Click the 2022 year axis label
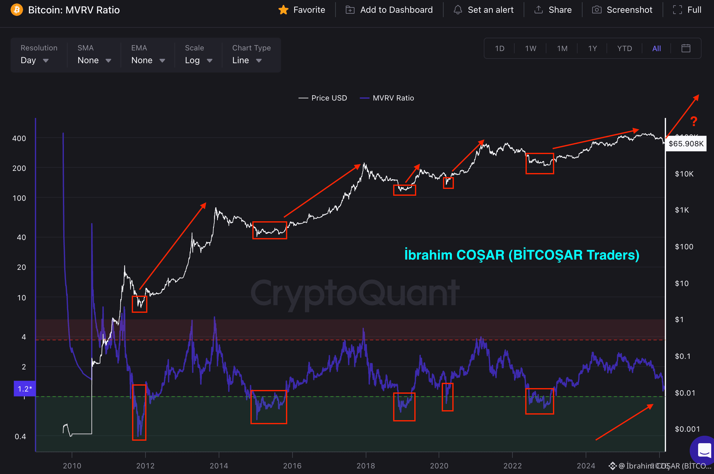 point(513,466)
